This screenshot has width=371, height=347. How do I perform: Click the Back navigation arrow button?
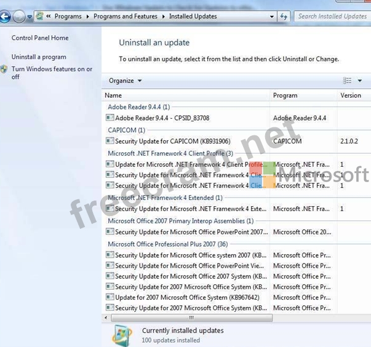[x=5, y=17]
